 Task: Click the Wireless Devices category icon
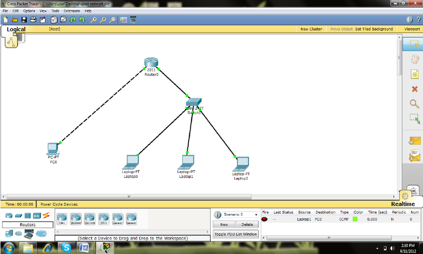pyautogui.click(x=37, y=216)
